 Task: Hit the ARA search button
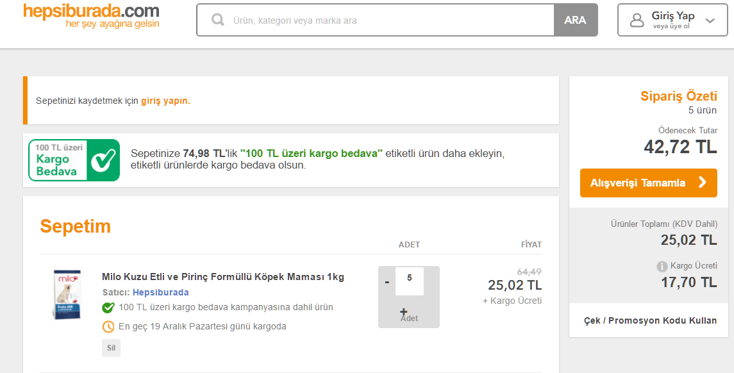575,20
